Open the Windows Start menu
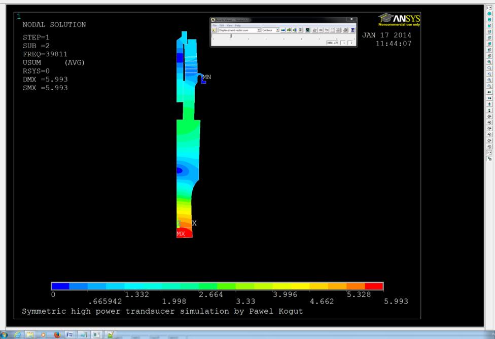Viewport: 495px width, 339px height. pyautogui.click(x=4, y=335)
